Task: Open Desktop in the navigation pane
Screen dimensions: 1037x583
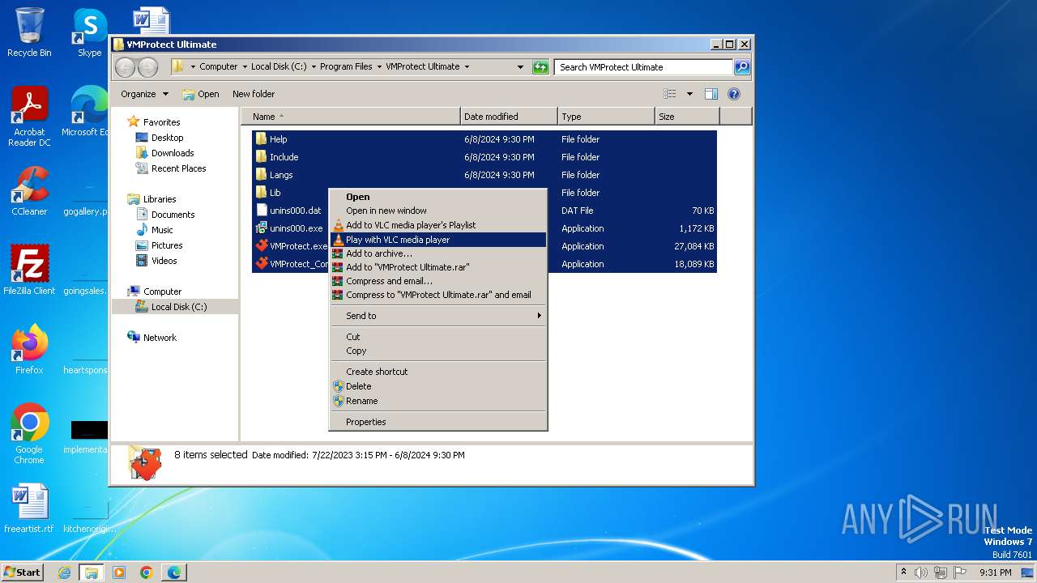Action: [167, 138]
